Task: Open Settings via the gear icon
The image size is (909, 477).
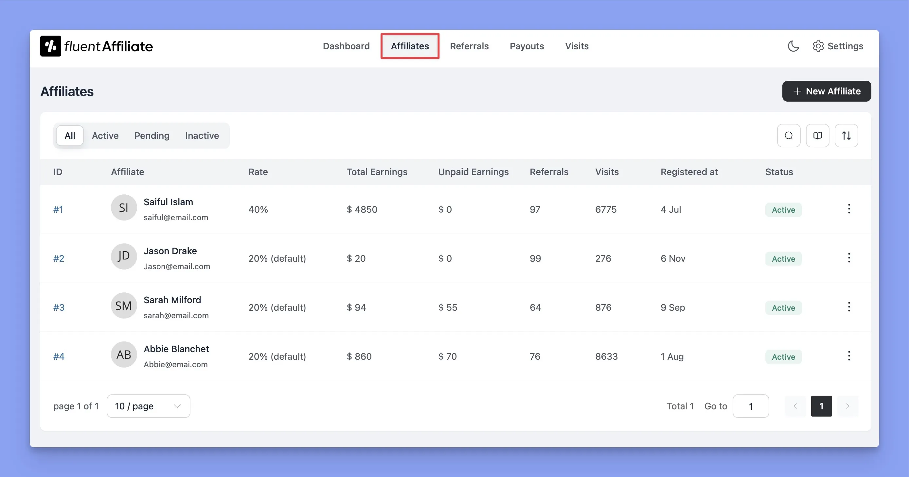Action: click(818, 46)
